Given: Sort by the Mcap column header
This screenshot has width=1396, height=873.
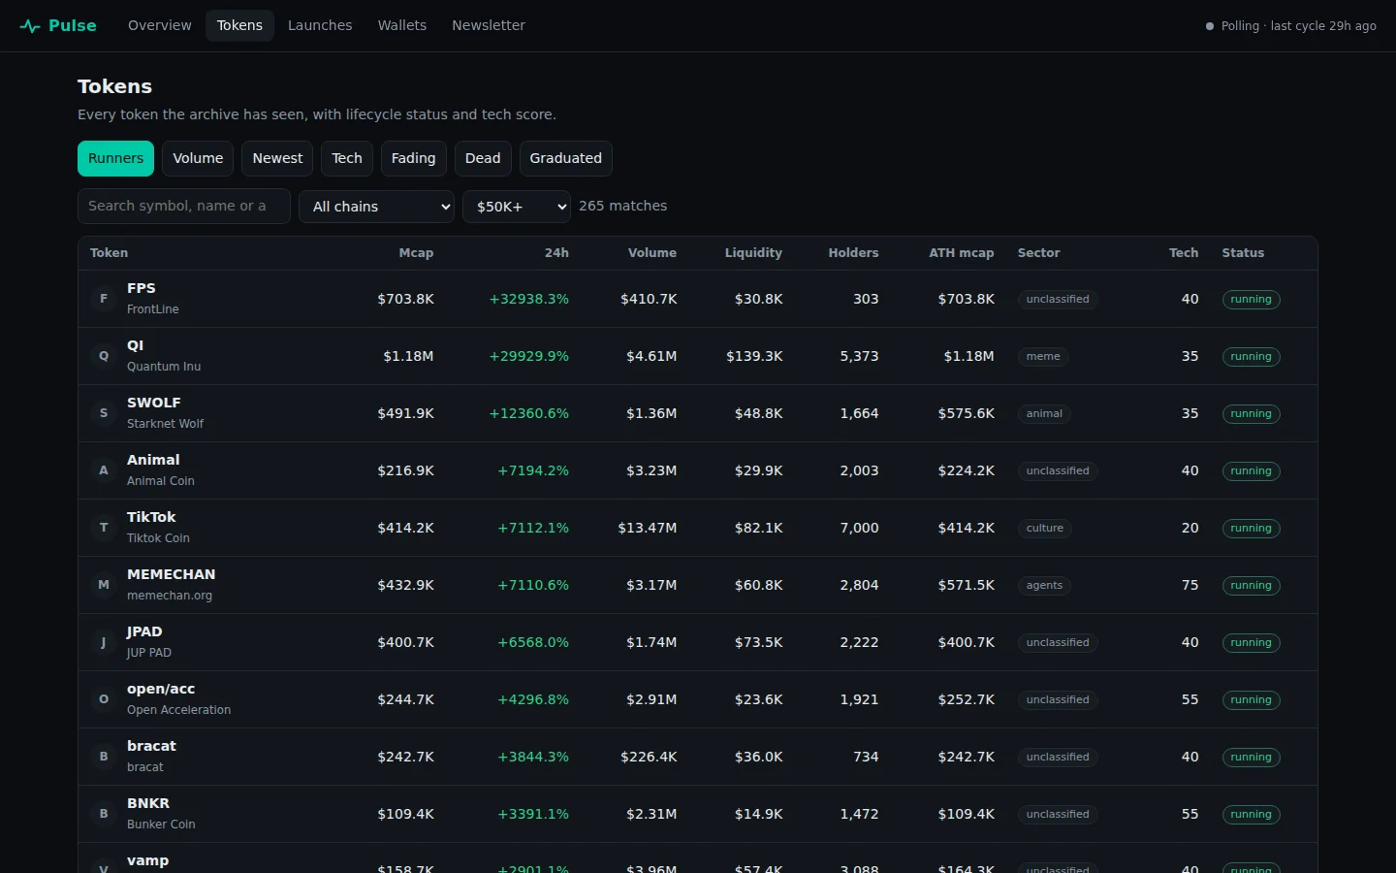Looking at the screenshot, I should click(x=416, y=253).
